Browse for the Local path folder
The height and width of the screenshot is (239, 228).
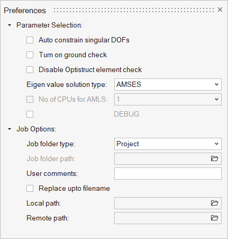[x=215, y=203]
